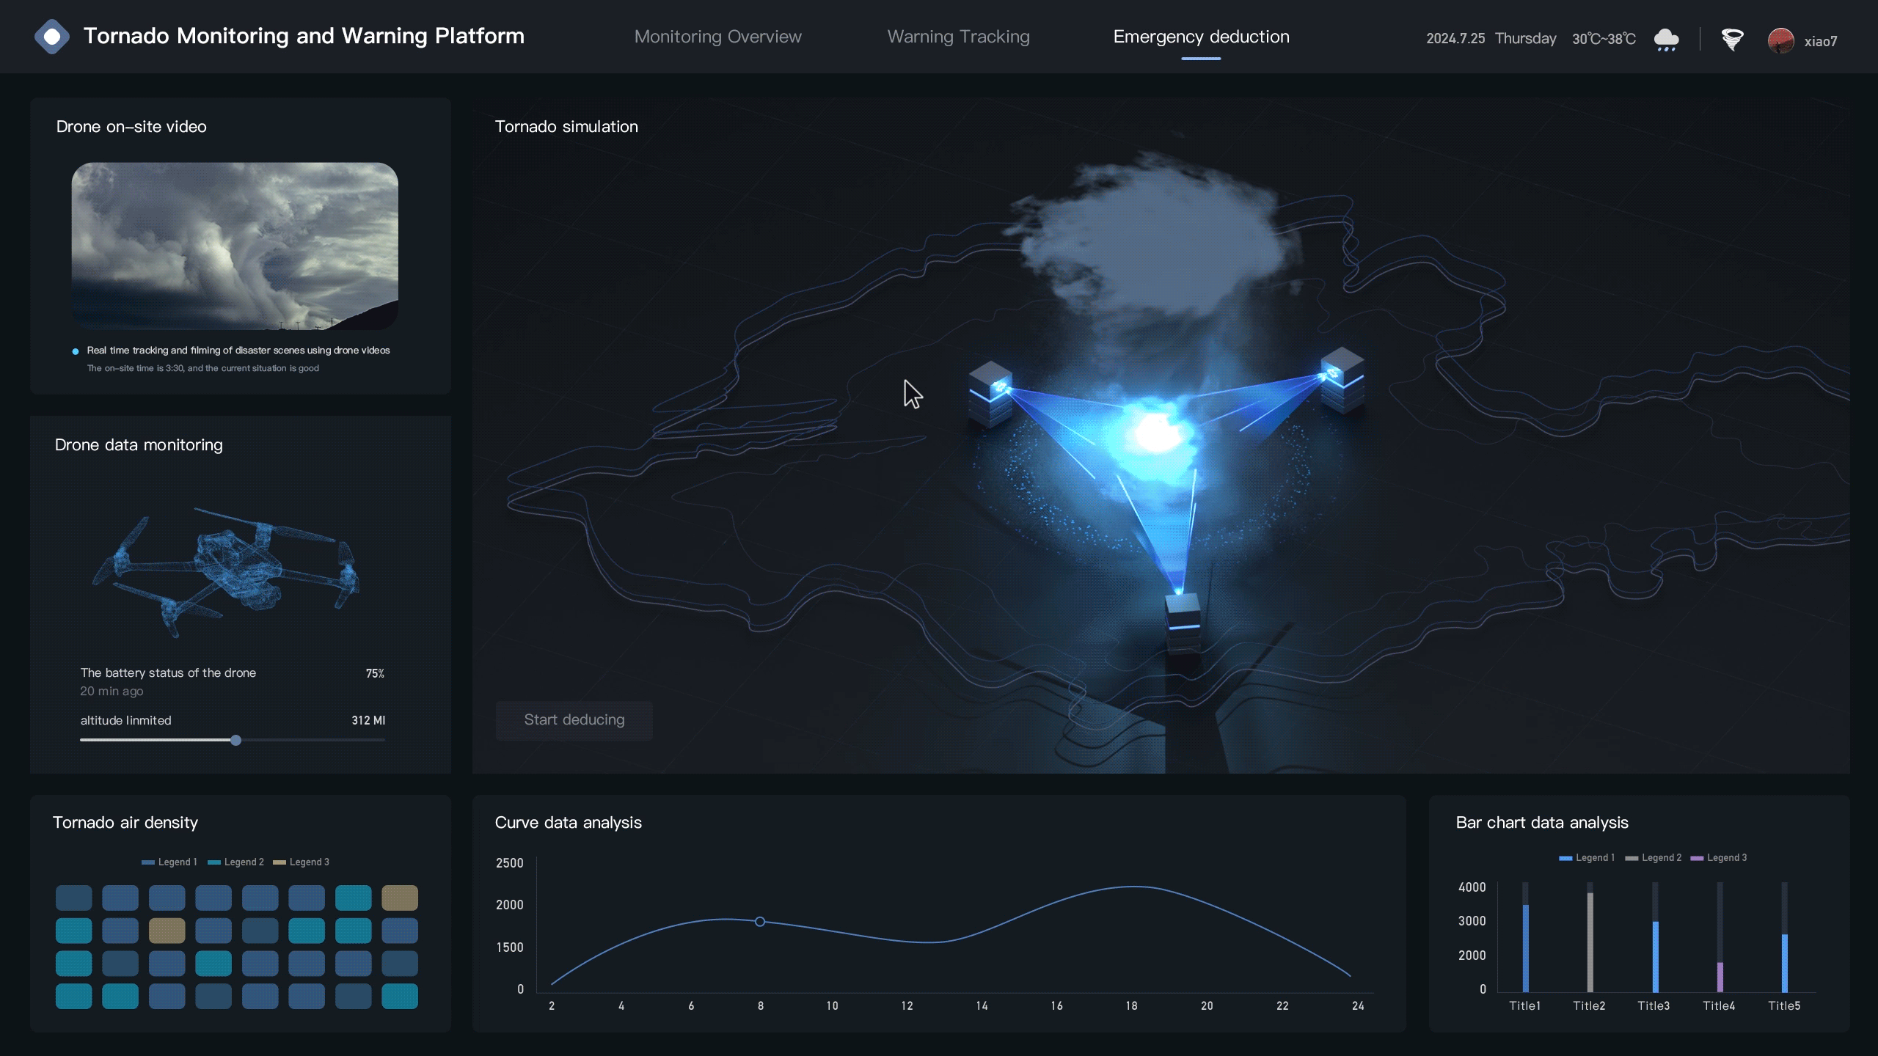The height and width of the screenshot is (1056, 1878).
Task: Click the rainy cloud weather icon
Action: coord(1666,39)
